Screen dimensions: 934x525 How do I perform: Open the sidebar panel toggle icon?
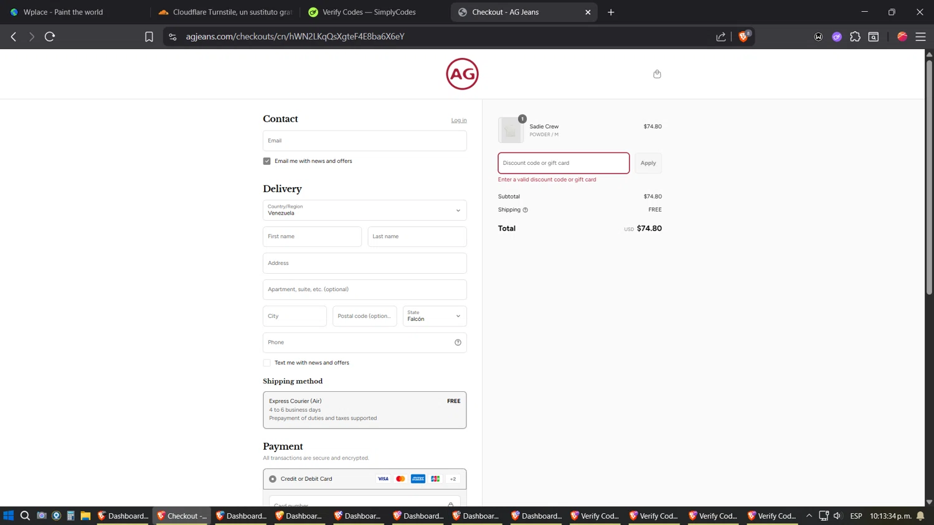coord(874,37)
